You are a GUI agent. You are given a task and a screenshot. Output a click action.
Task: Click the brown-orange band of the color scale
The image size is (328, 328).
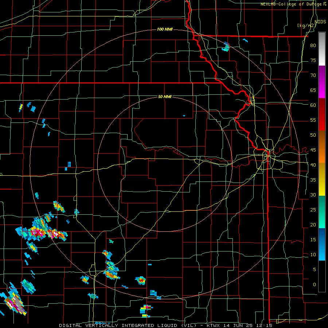[x=322, y=147]
